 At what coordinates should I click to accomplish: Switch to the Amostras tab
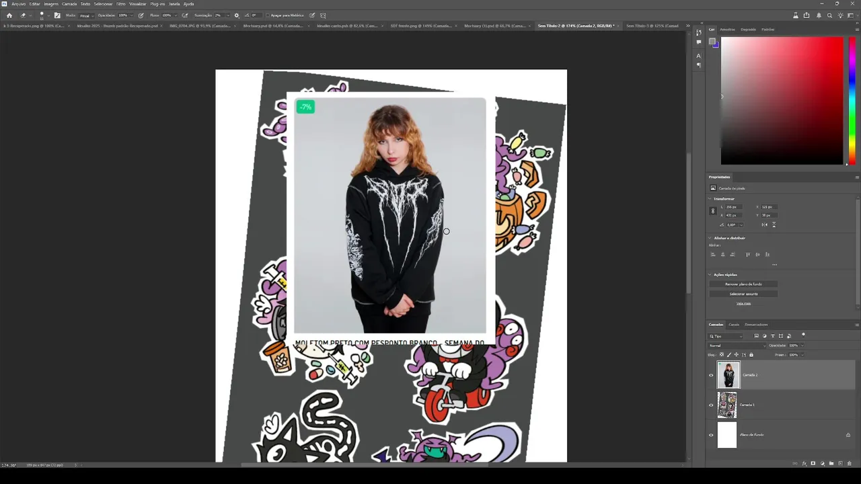tap(727, 30)
